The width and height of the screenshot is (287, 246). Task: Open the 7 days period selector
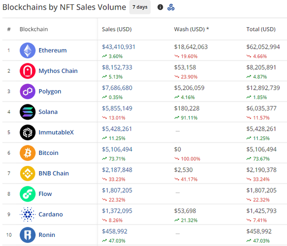pyautogui.click(x=140, y=7)
